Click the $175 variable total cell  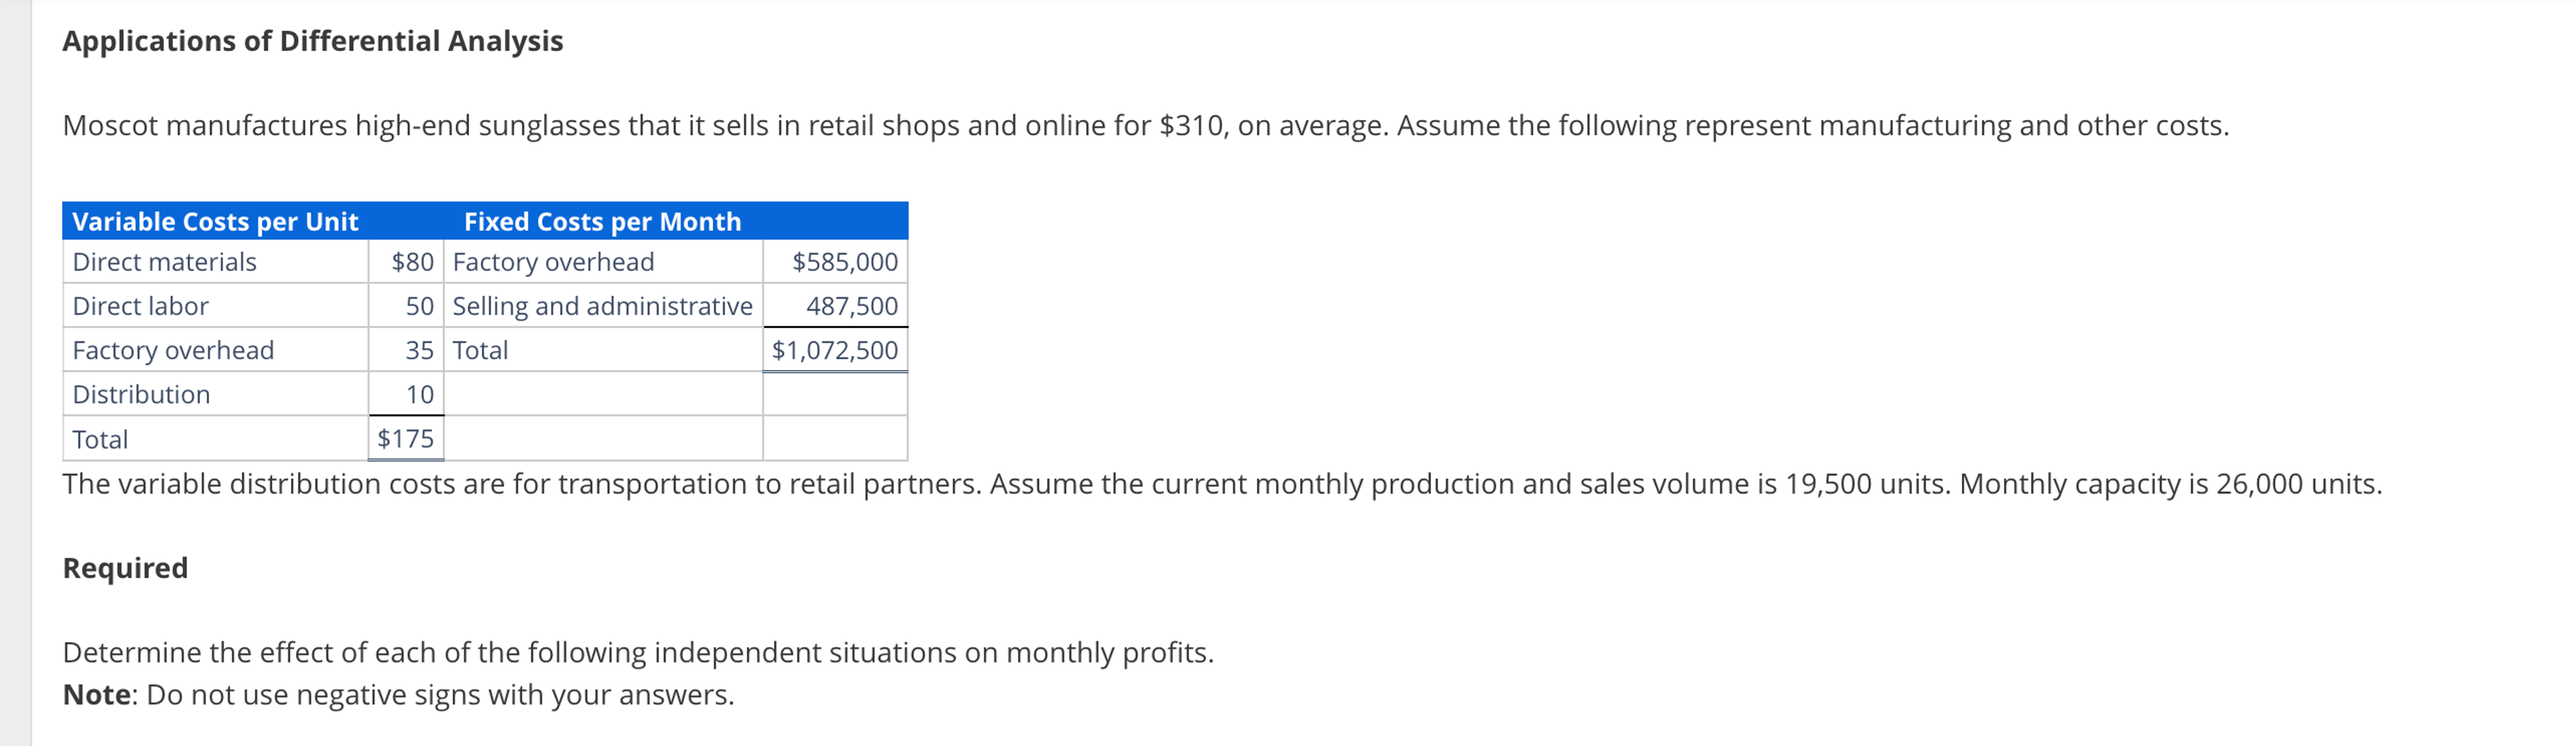[405, 438]
